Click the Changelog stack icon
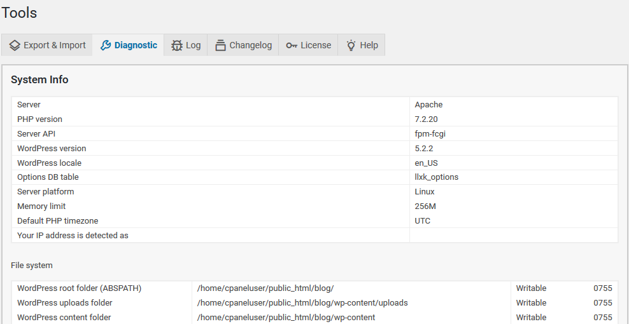629x324 pixels. [220, 45]
